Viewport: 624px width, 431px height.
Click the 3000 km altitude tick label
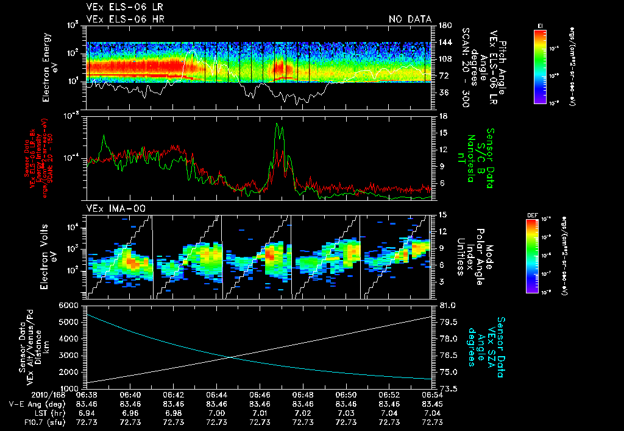tap(68, 356)
